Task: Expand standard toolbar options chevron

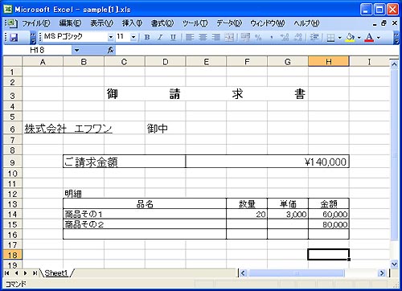Action: pos(32,37)
